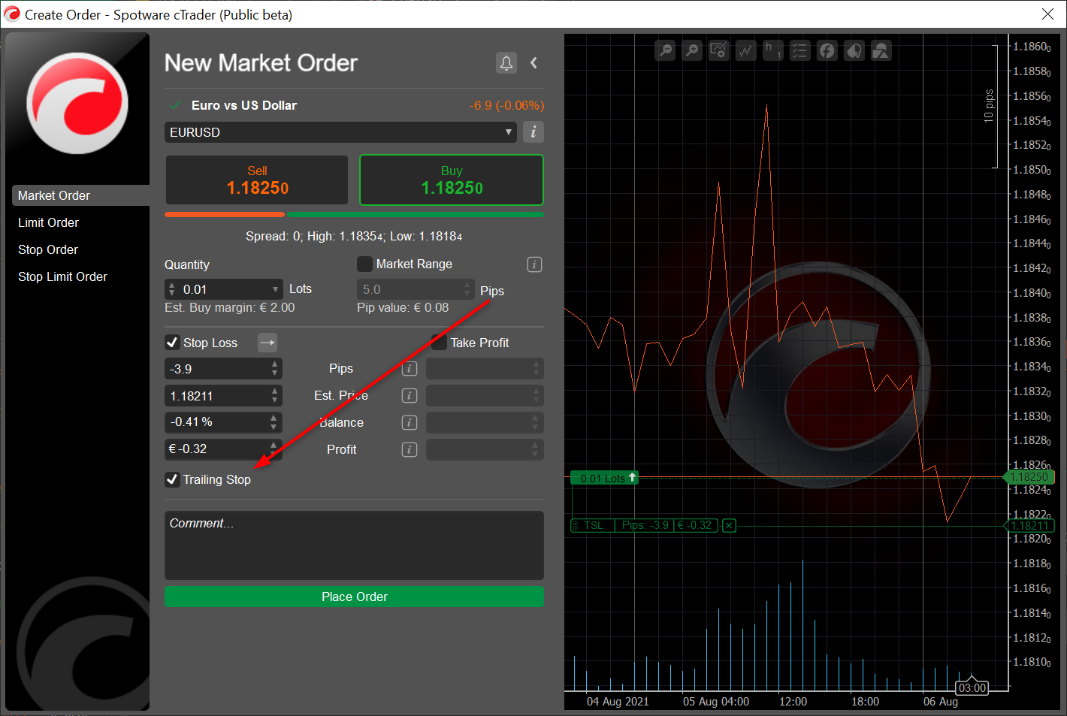Image resolution: width=1067 pixels, height=716 pixels.
Task: Open the chart objects shapes icon
Action: (881, 50)
